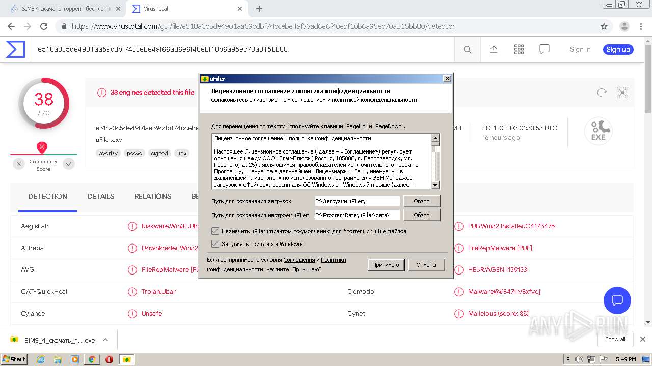
Task: Click the 38/70 detection score gauge
Action: tap(44, 103)
